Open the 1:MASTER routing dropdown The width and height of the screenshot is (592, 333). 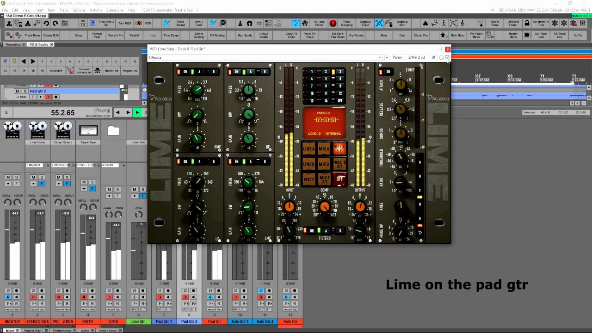[x=35, y=165]
